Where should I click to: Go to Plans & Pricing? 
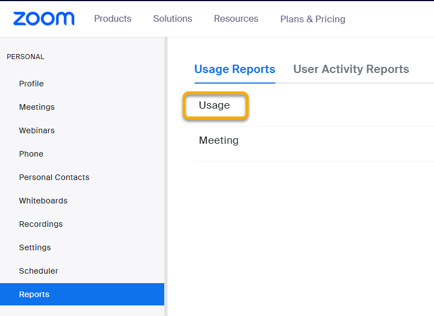312,19
